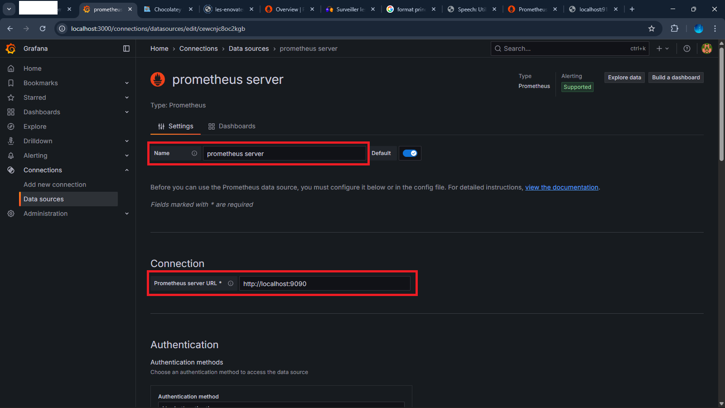
Task: Click the info icon next to Name
Action: pos(194,153)
